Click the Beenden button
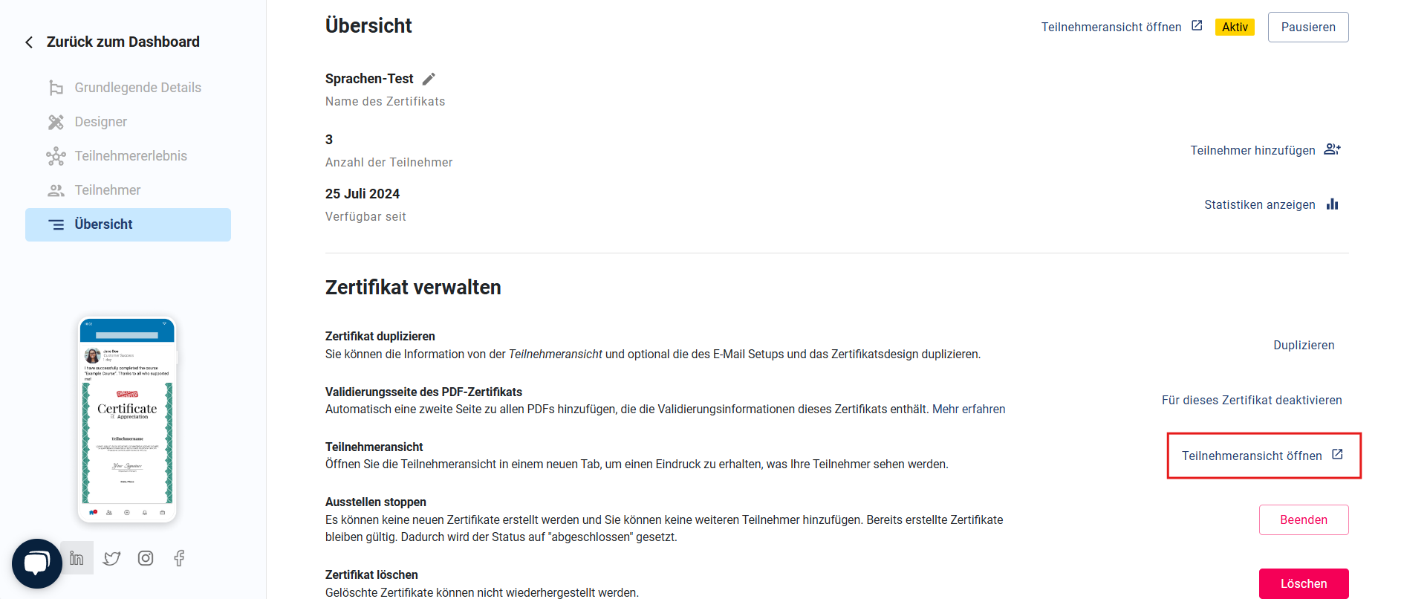 1304,519
